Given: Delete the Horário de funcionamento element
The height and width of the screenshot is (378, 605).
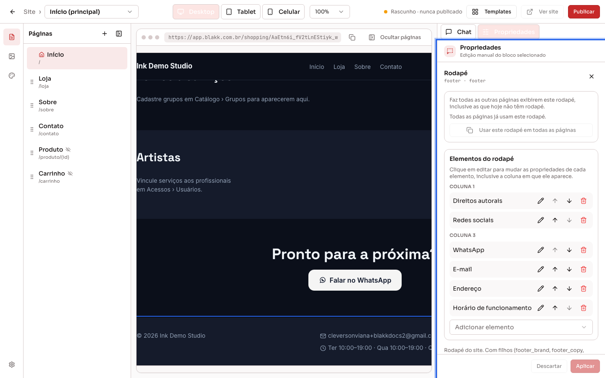Looking at the screenshot, I should (584, 308).
